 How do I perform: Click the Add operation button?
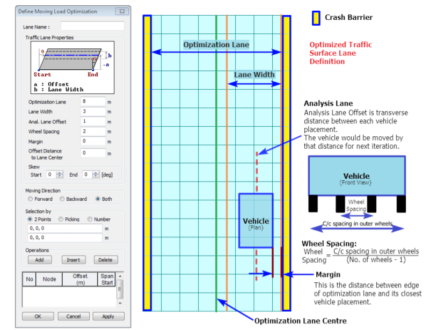[40, 259]
